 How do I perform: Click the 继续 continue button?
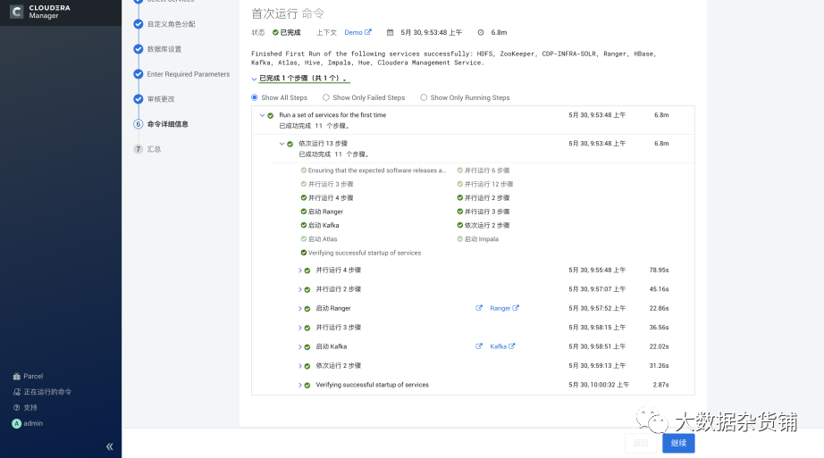tap(678, 444)
